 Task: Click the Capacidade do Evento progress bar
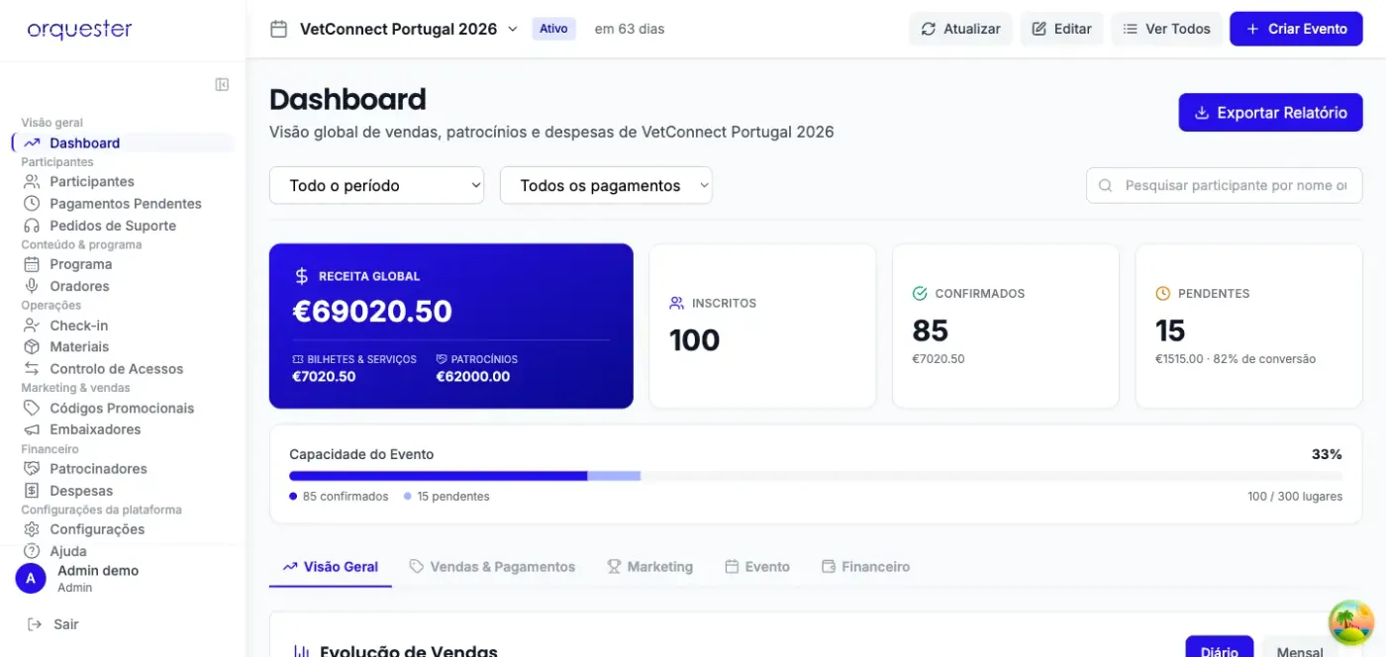816,476
